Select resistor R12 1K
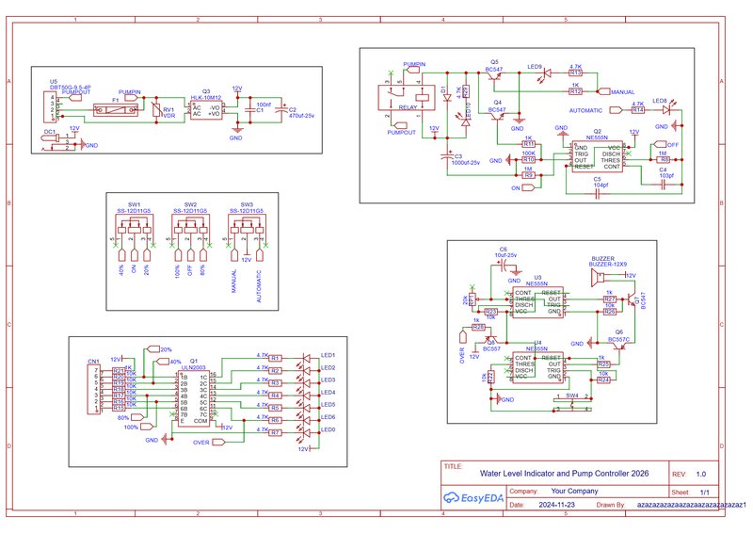This screenshot has width=753, height=533. click(575, 90)
